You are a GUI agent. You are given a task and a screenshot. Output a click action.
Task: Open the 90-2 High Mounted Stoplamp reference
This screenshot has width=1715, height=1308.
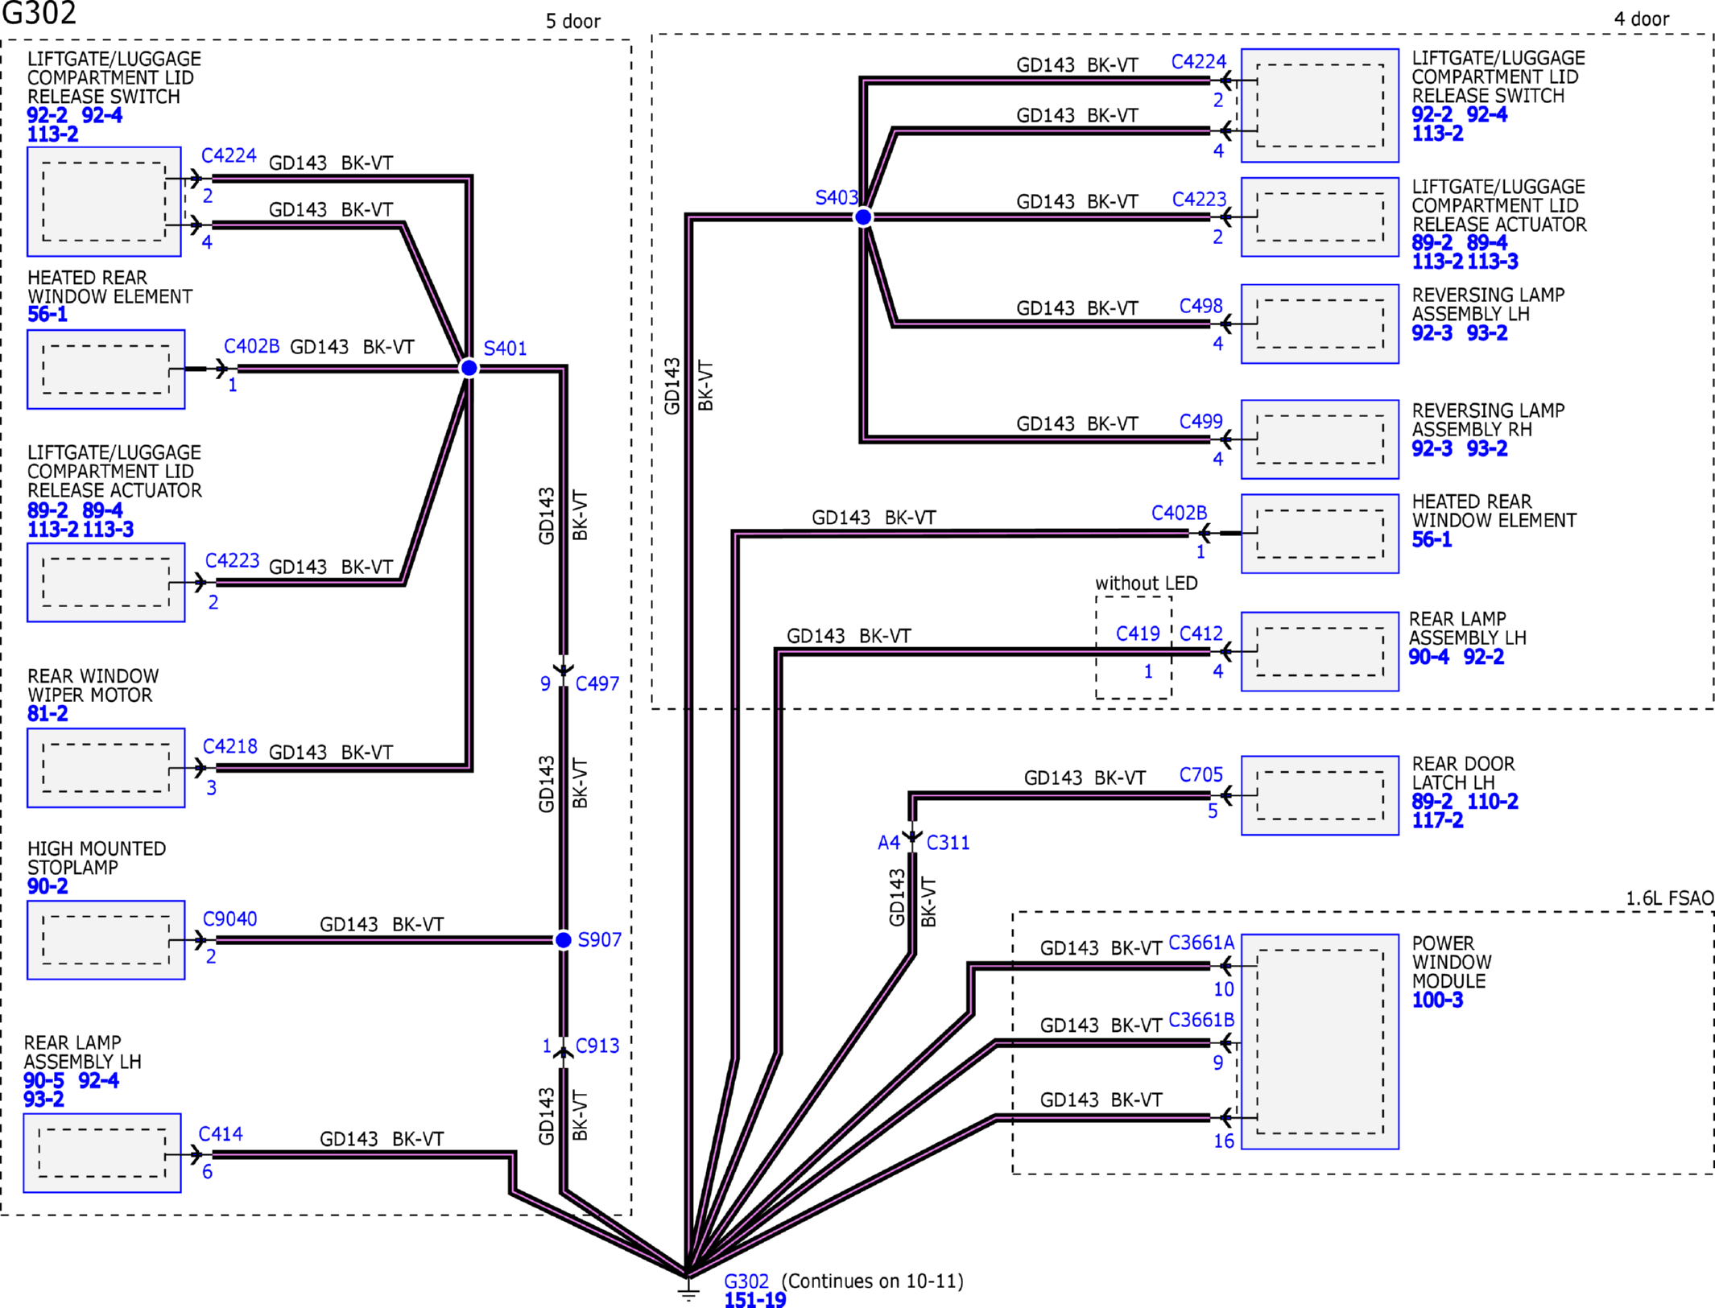(48, 886)
